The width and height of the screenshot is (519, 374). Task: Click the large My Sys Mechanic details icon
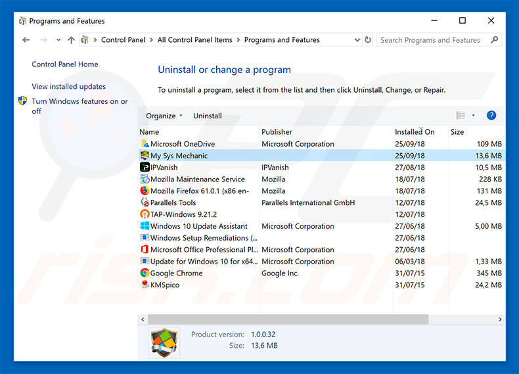point(164,342)
